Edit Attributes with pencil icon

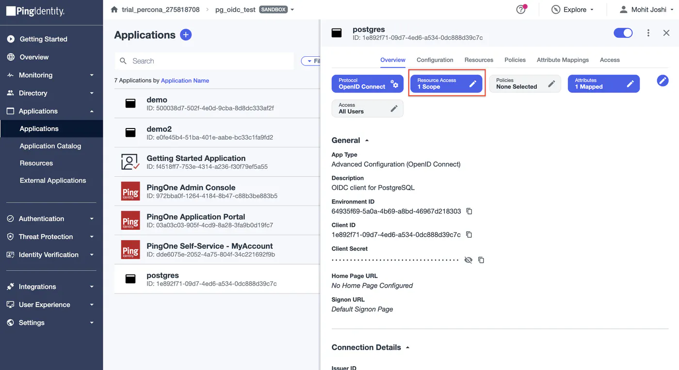pos(630,84)
